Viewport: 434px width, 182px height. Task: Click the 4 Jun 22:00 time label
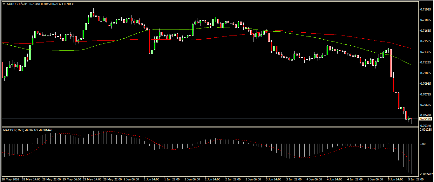[x=355, y=179]
